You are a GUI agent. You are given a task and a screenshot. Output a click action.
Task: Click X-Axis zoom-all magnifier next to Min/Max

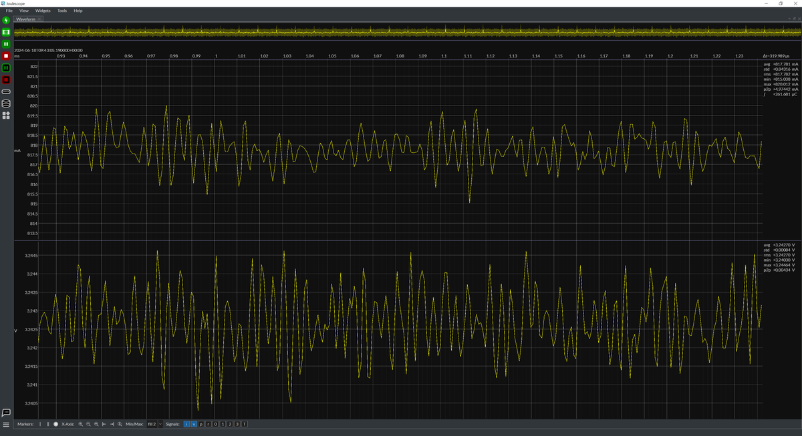pos(120,424)
